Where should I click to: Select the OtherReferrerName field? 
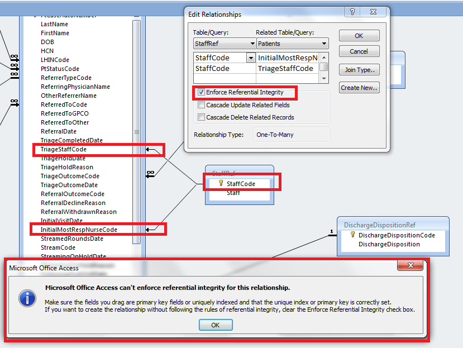point(69,96)
